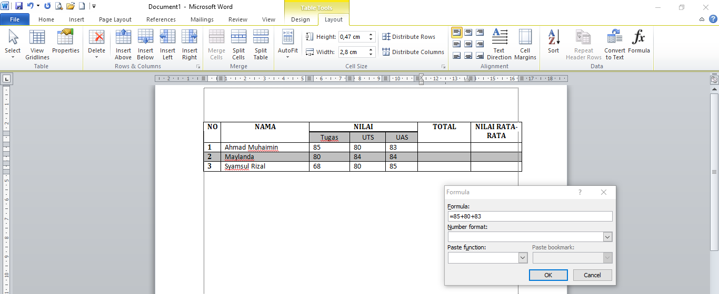Create a new blank document icon
Screen dimensions: 719x294
pyautogui.click(x=82, y=6)
